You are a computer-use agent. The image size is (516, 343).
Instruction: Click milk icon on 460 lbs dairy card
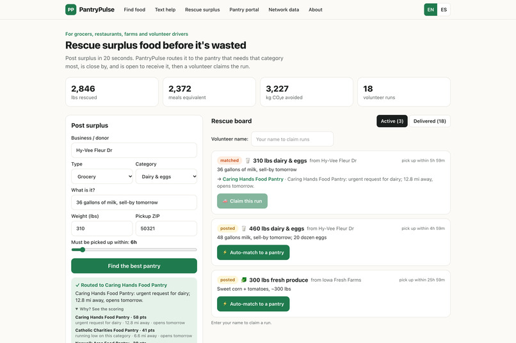coord(244,229)
